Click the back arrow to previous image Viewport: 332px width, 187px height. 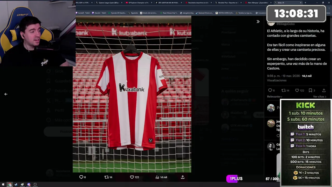coord(6,94)
